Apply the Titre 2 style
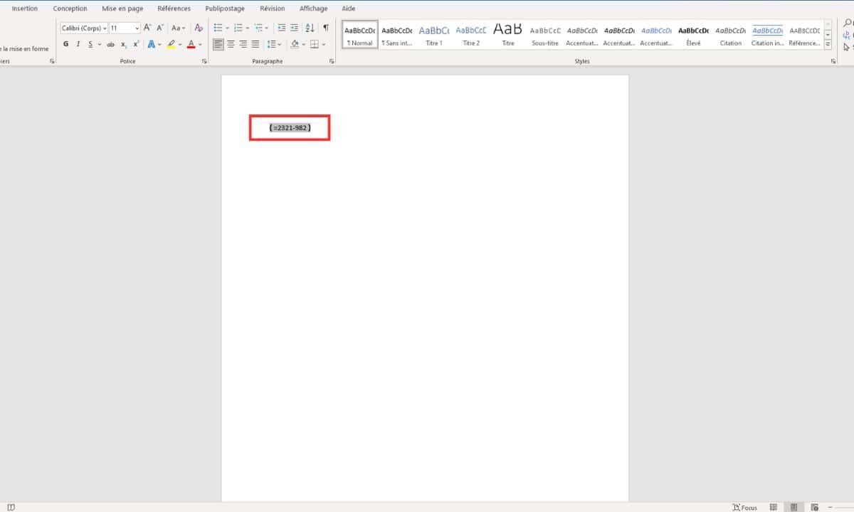Screen dimensions: 854x512 coord(471,35)
